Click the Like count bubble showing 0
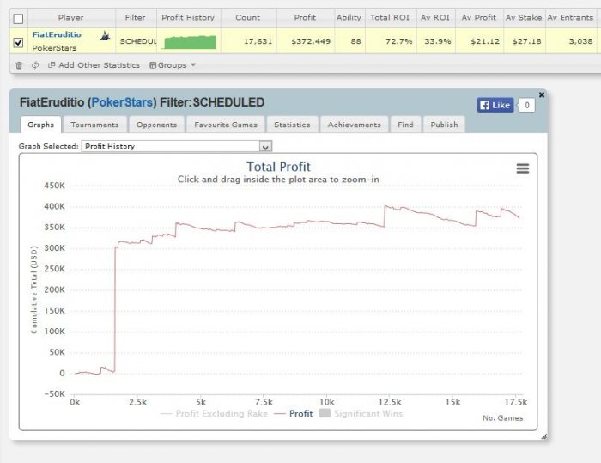The image size is (601, 463). point(526,105)
